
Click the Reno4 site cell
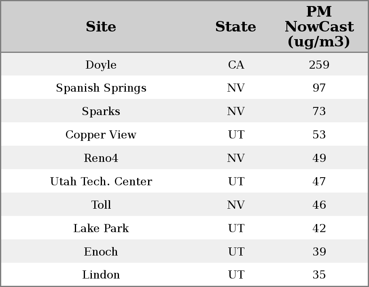[101, 158]
